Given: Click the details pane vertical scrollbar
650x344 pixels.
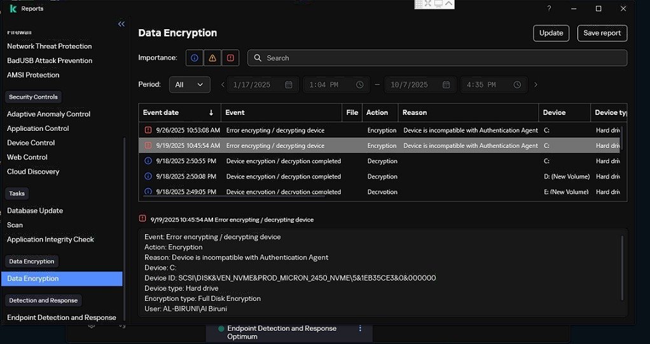Looking at the screenshot, I should coord(622,268).
